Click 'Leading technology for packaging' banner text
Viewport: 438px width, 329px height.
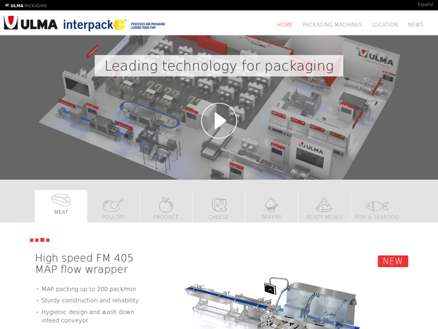click(219, 66)
